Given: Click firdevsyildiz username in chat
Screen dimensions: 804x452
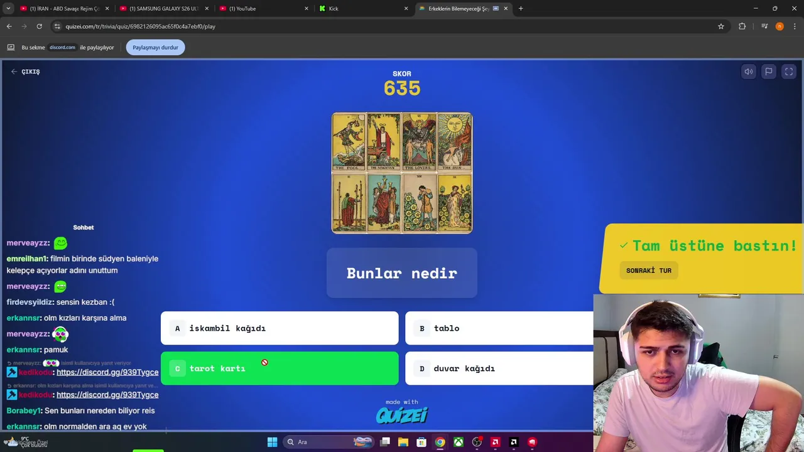Looking at the screenshot, I should 30,302.
